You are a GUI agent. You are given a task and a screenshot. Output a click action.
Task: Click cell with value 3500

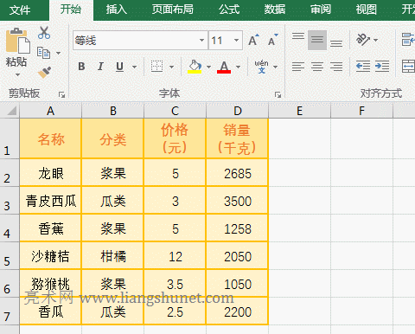[238, 201]
